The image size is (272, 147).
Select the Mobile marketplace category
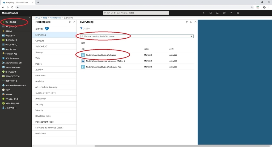pyautogui.click(x=54, y=64)
